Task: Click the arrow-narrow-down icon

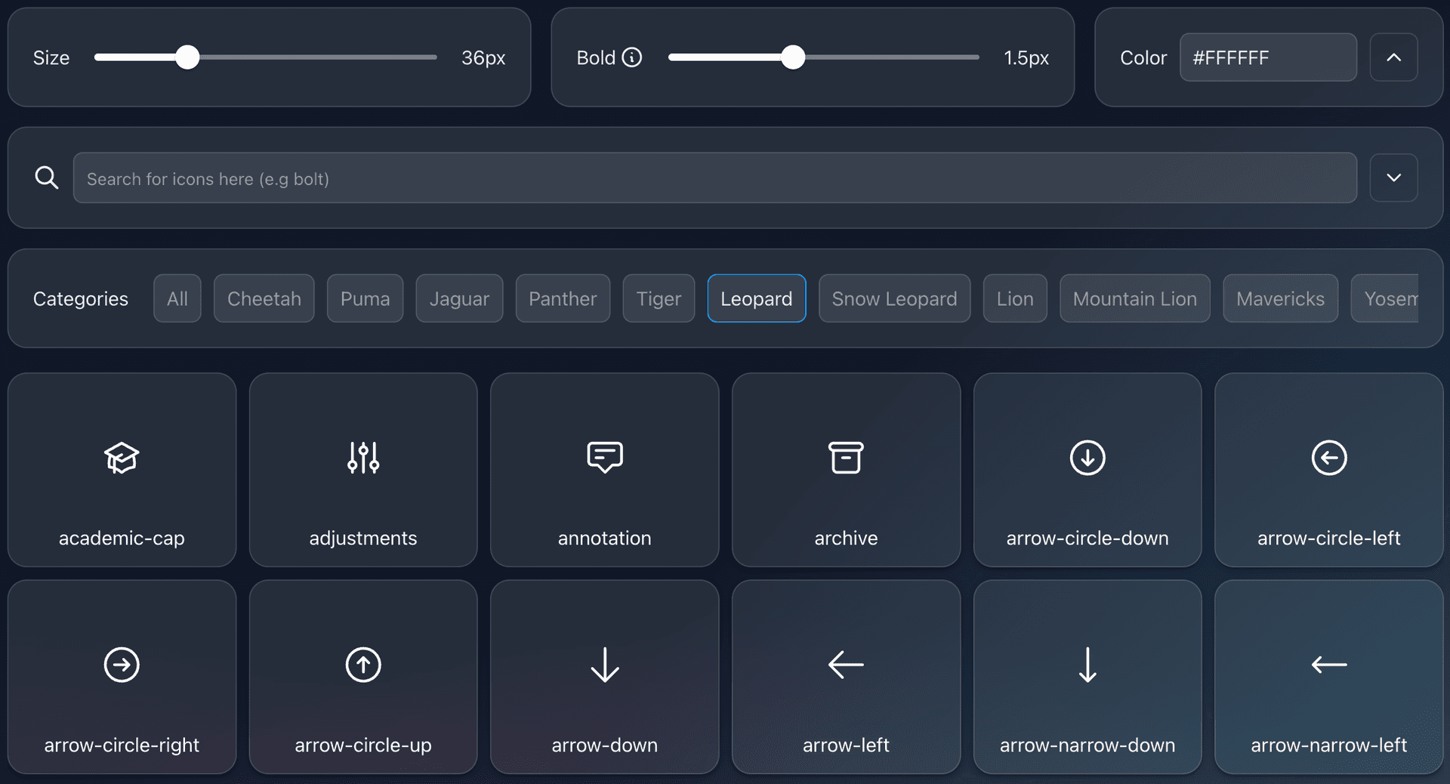Action: pos(1087,676)
